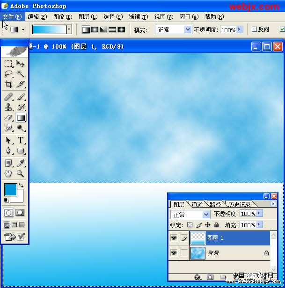The width and height of the screenshot is (285, 288).
Task: Select the Magic Wand tool
Action: point(20,74)
